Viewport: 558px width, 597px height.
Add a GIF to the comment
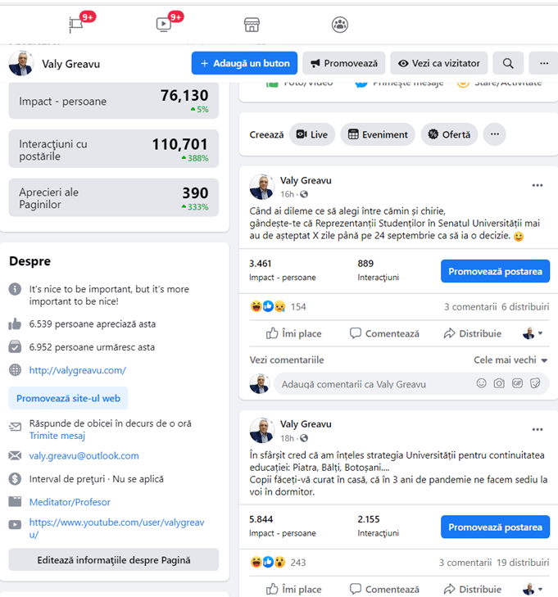click(x=517, y=383)
